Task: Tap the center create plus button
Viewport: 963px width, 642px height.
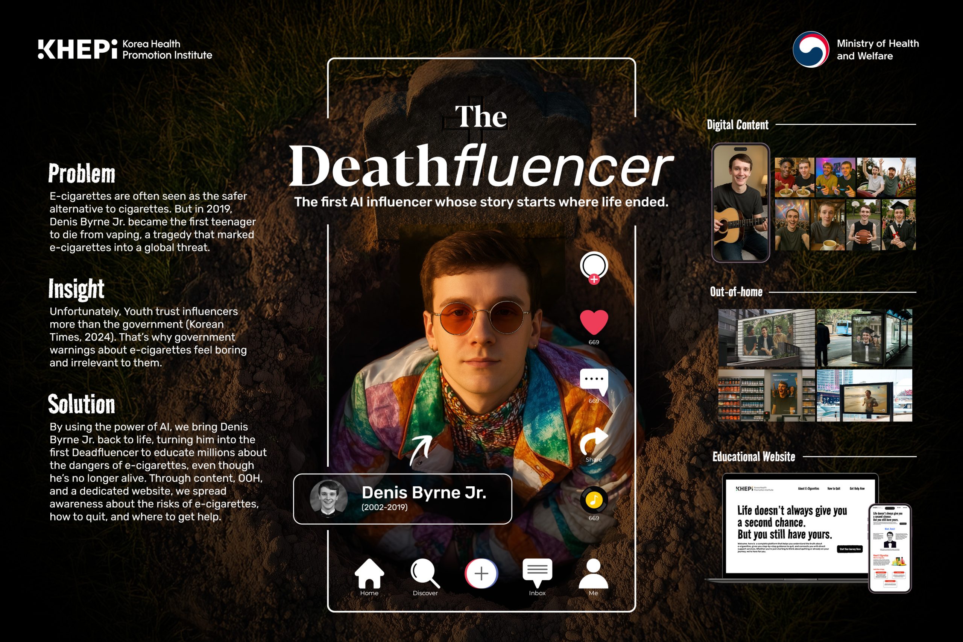Action: pos(481,573)
